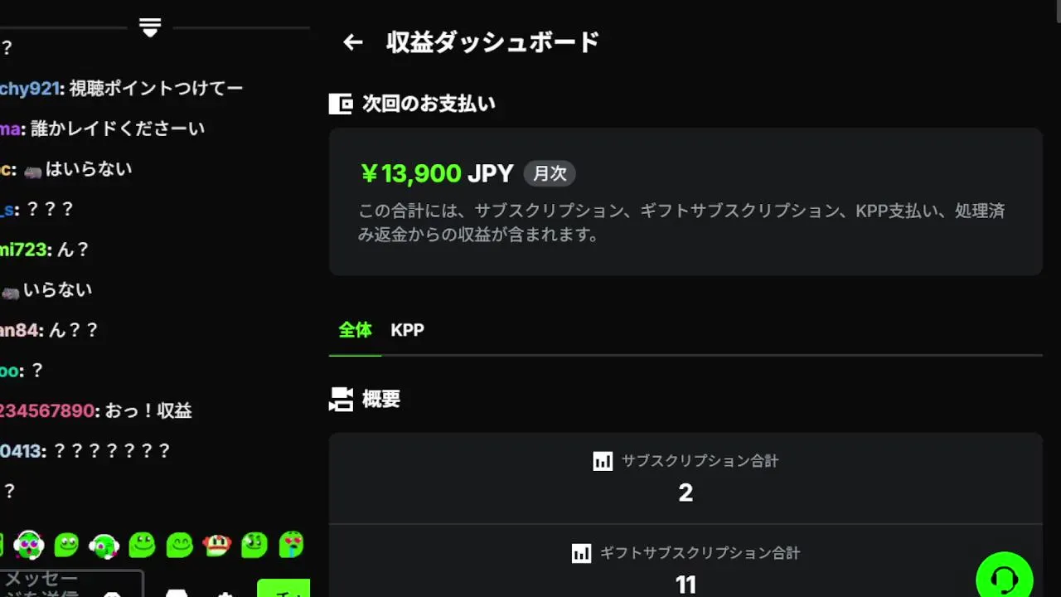
Task: Click username 234567890 in chat
Action: 48,410
